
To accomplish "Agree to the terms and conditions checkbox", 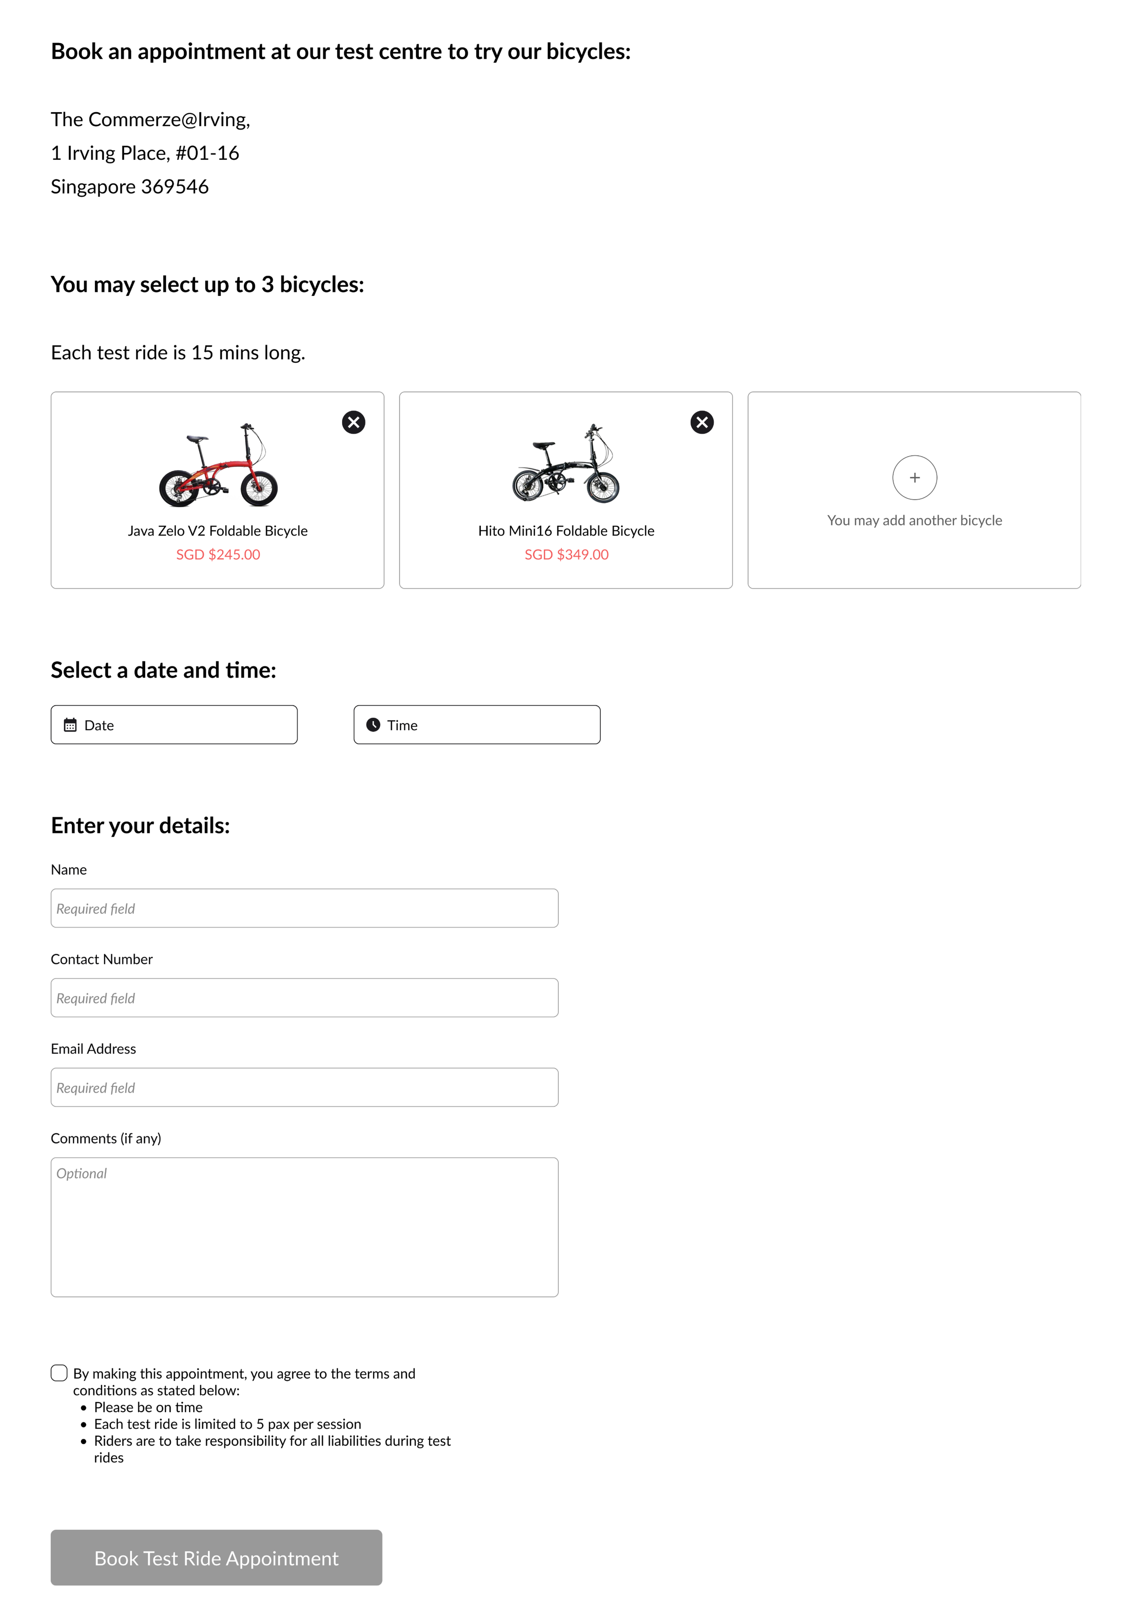I will 59,1373.
